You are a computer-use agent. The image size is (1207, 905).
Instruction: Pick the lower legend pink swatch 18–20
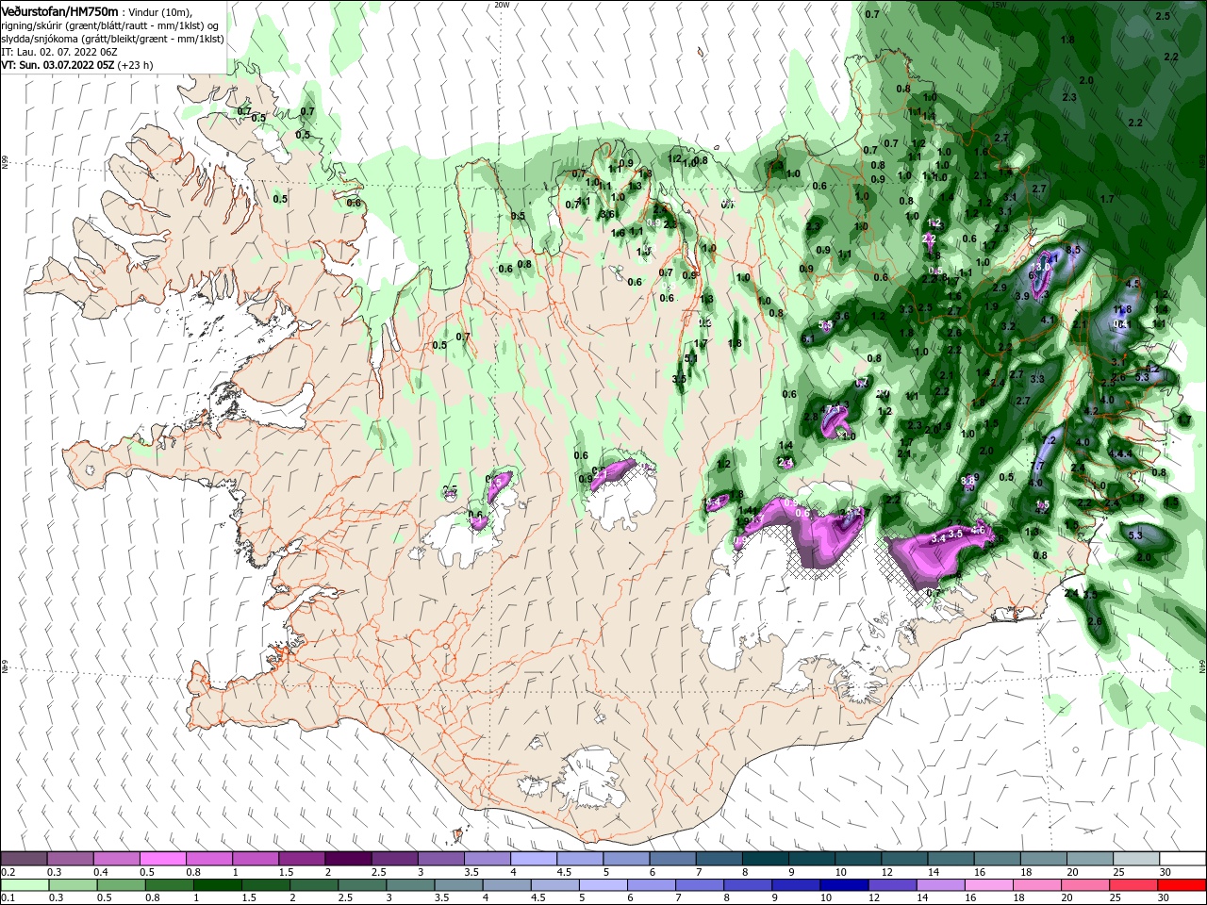(x=1037, y=885)
